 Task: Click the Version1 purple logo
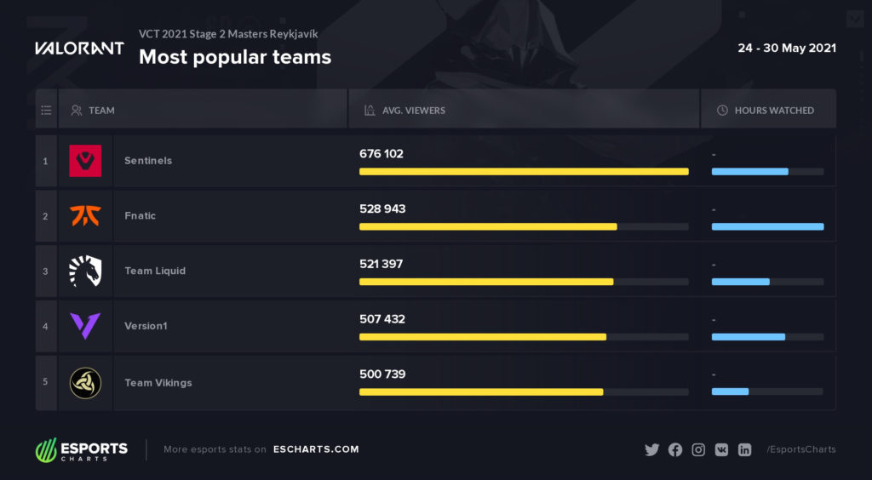click(x=85, y=326)
